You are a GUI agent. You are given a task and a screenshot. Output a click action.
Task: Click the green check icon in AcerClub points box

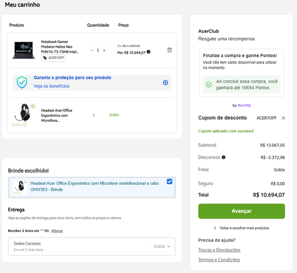(209, 84)
